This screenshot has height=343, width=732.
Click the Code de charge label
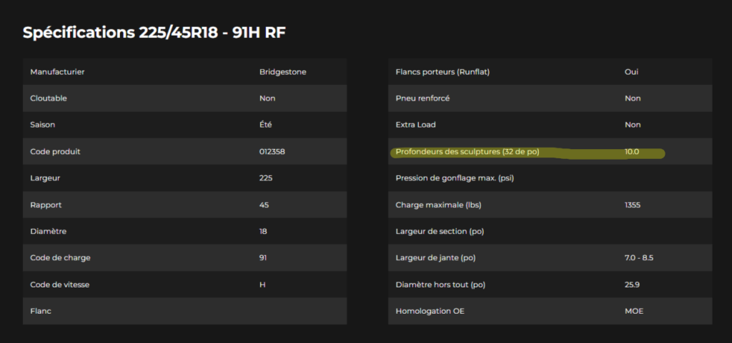coord(60,257)
